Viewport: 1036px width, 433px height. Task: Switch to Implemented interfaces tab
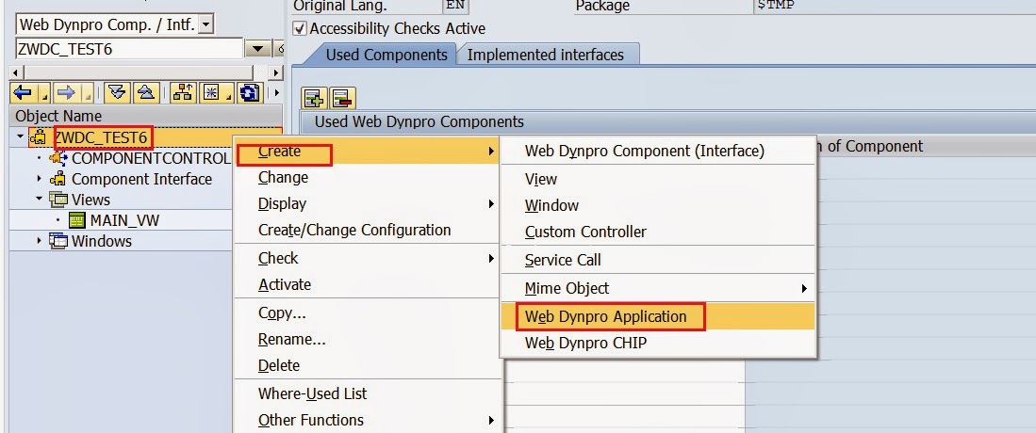point(545,55)
